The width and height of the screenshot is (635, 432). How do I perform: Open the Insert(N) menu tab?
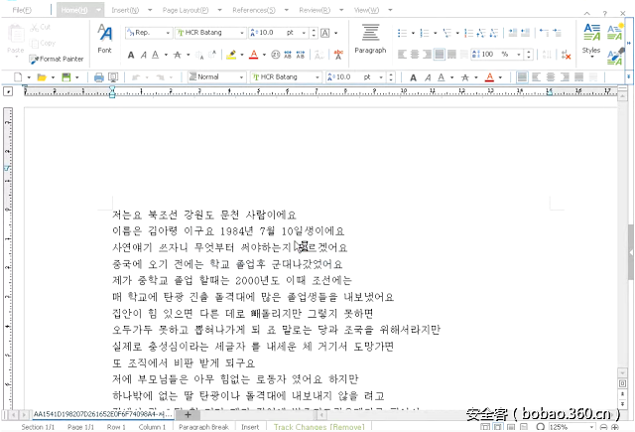tap(125, 10)
